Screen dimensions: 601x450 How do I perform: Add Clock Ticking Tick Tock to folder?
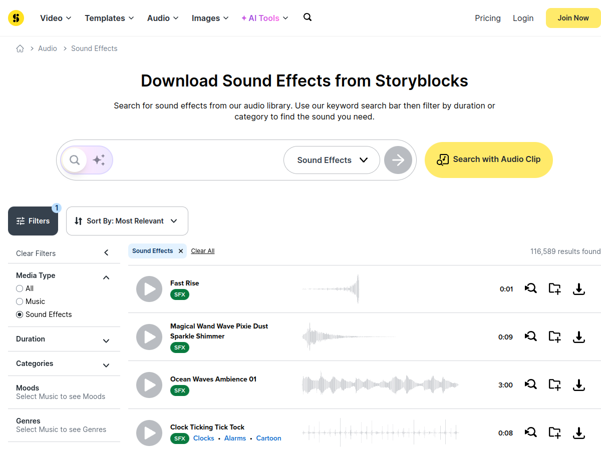[x=554, y=433]
